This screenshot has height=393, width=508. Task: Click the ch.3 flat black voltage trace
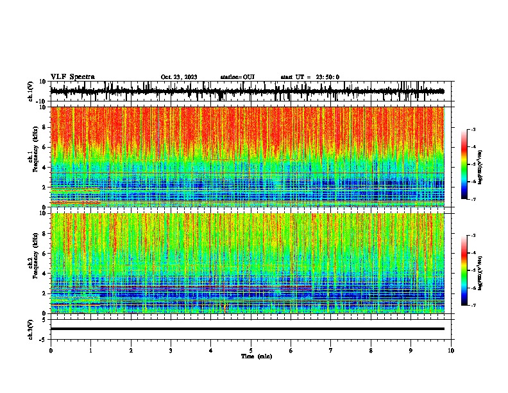tap(247, 329)
